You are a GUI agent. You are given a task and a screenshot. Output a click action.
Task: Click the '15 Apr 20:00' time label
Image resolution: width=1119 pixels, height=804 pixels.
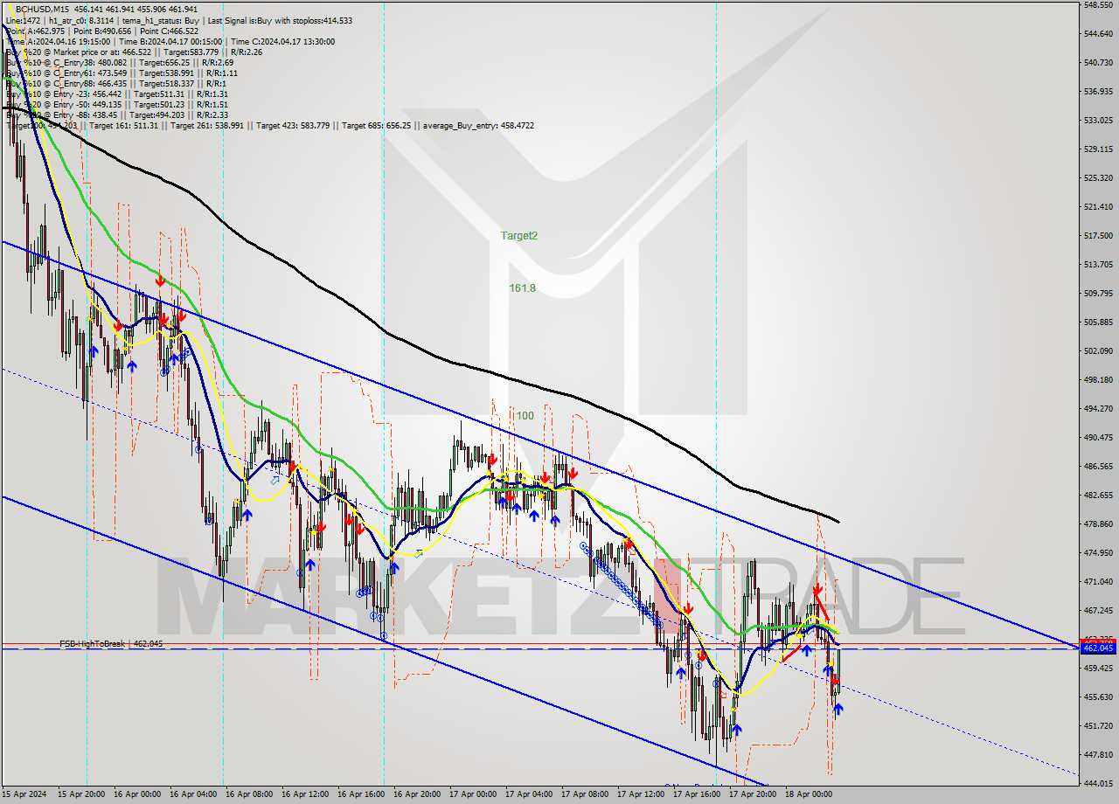point(81,794)
